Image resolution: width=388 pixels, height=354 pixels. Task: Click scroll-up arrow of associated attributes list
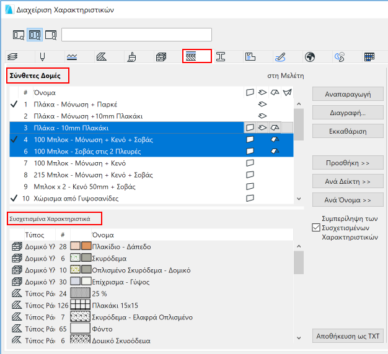coord(299,246)
